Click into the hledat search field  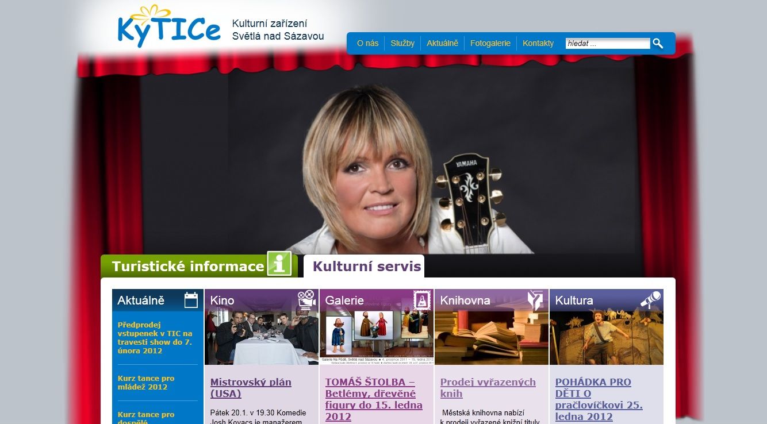tap(608, 43)
